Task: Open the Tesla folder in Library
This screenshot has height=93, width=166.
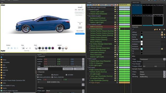Action: pyautogui.click(x=3, y=83)
